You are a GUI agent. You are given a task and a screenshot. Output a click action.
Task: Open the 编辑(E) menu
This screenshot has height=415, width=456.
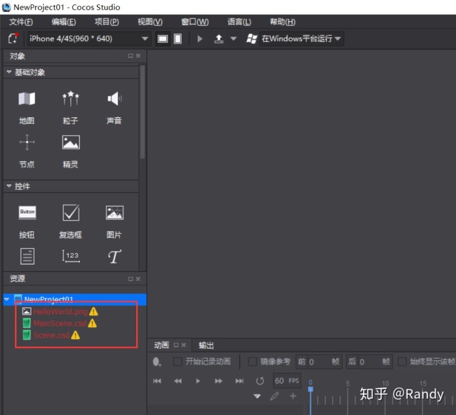point(64,22)
